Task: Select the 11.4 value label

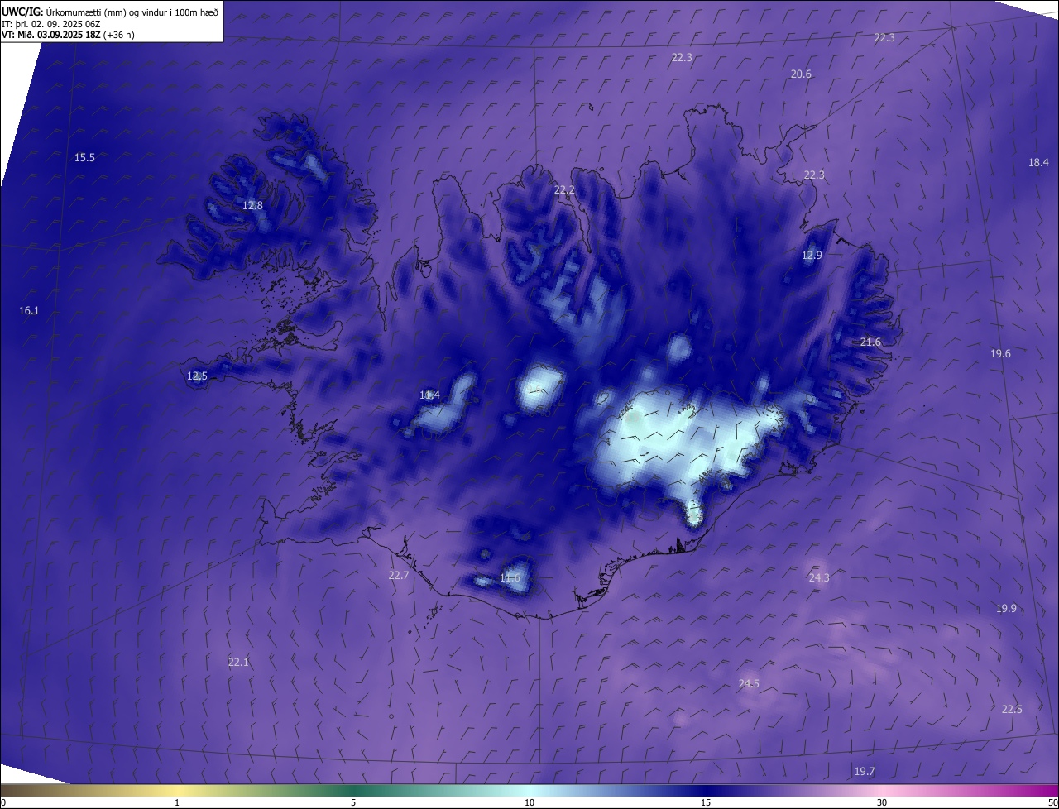Action: point(429,395)
